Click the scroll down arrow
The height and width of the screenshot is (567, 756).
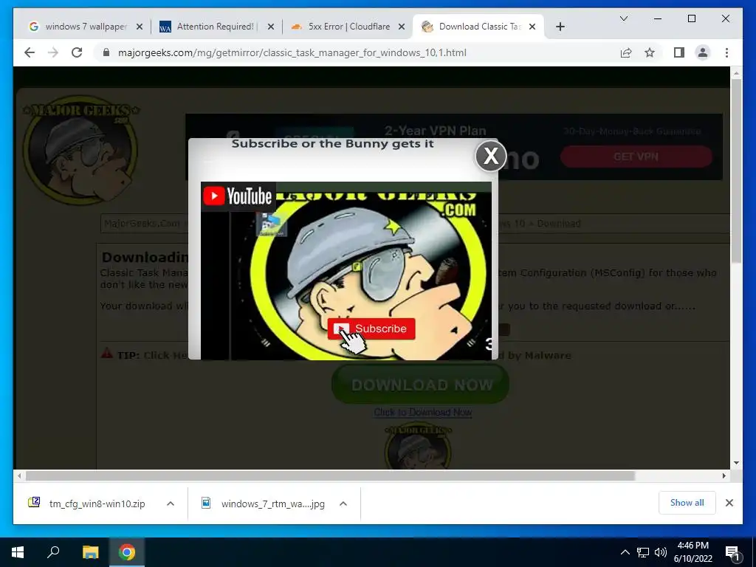[736, 463]
